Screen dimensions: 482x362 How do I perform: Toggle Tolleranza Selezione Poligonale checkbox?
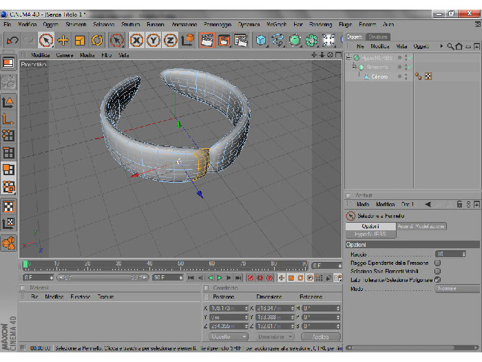pos(438,280)
